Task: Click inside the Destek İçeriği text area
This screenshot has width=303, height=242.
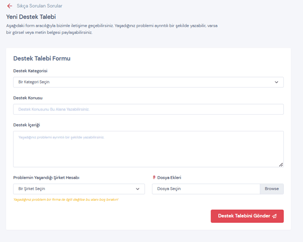Action: pos(148,149)
